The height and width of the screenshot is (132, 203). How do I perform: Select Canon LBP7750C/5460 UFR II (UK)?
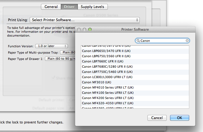tap(135, 72)
